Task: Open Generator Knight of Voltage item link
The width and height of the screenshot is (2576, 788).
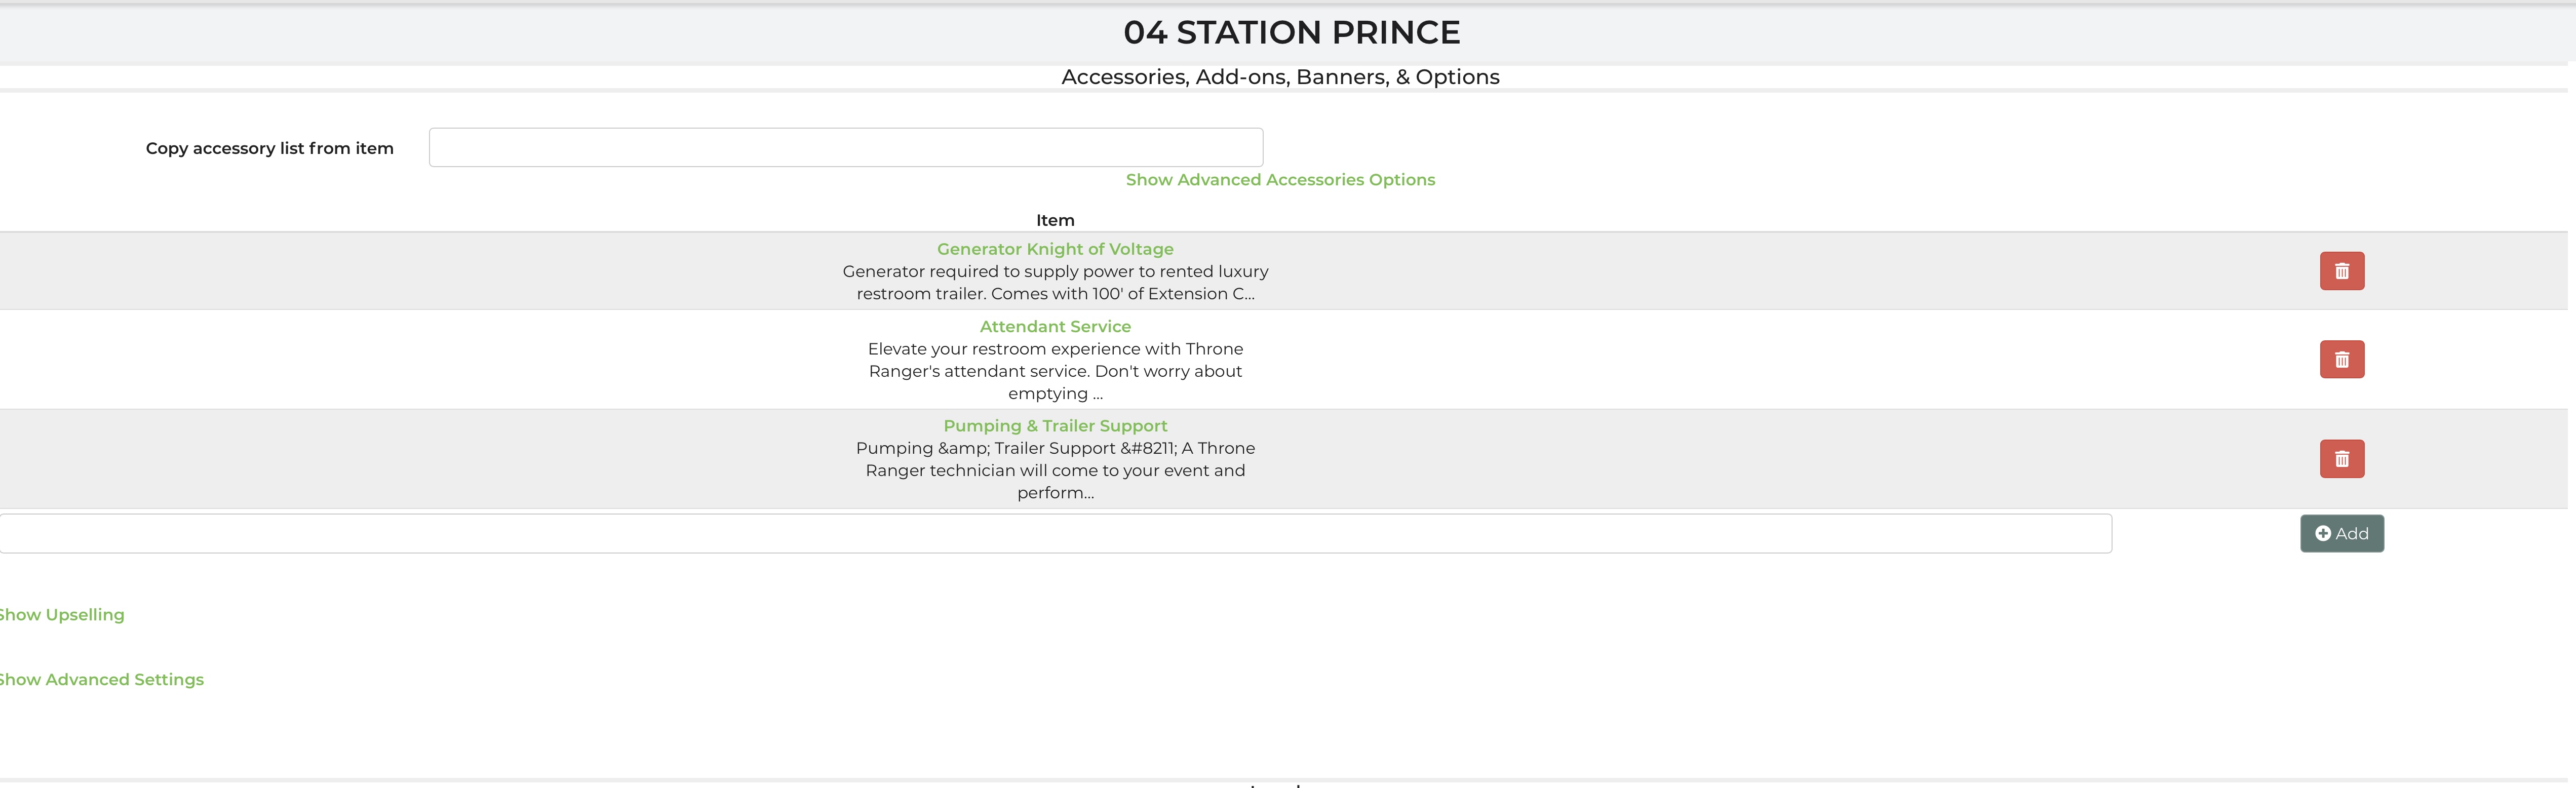Action: coord(1055,249)
